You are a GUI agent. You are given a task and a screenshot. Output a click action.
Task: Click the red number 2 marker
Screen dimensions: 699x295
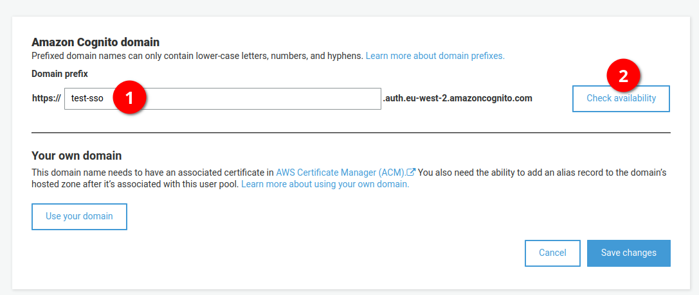624,76
